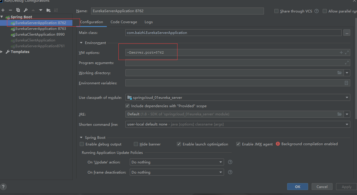Open help for Share through VCS
Screen dimensions: 357x195
[x=317, y=11]
